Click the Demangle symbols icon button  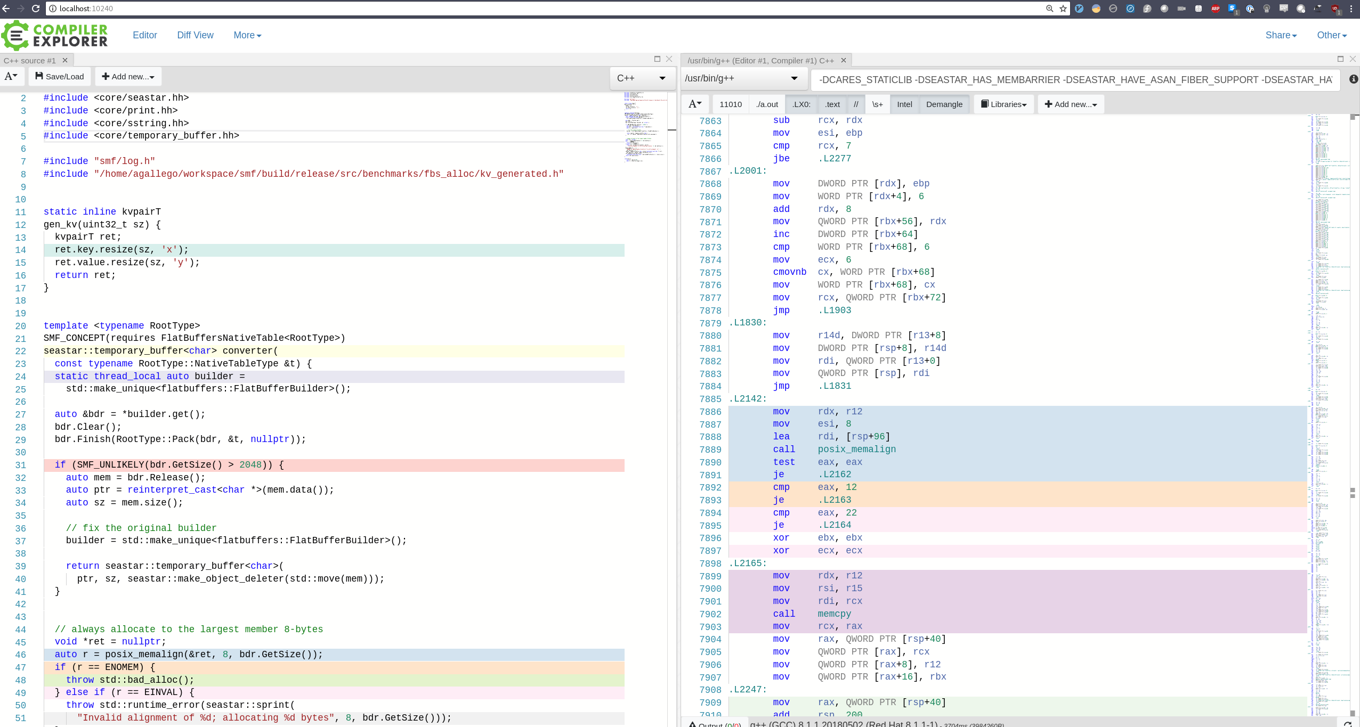[944, 104]
